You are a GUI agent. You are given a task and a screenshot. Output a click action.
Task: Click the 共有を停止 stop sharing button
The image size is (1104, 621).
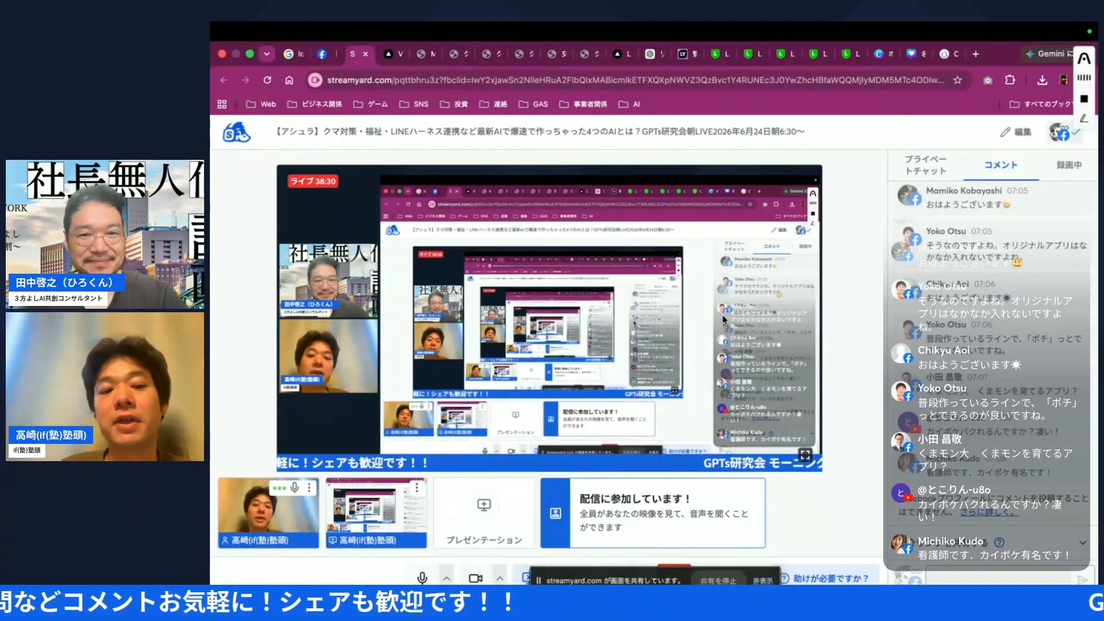coord(718,581)
